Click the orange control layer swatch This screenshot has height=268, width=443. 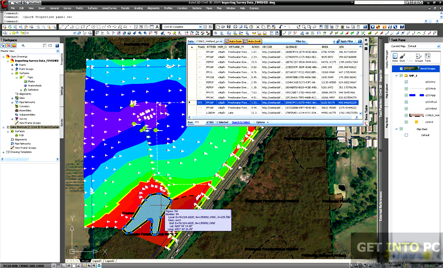click(416, 122)
